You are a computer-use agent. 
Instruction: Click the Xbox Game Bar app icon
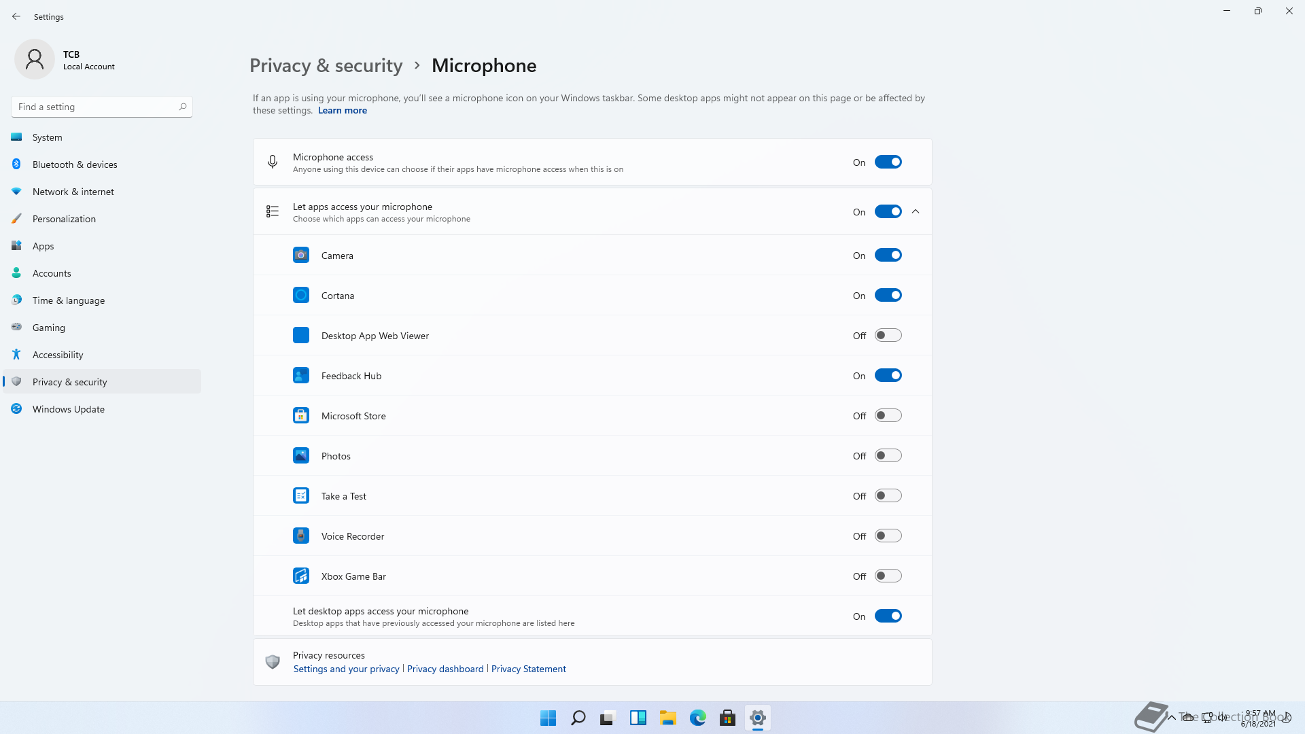[x=301, y=576]
